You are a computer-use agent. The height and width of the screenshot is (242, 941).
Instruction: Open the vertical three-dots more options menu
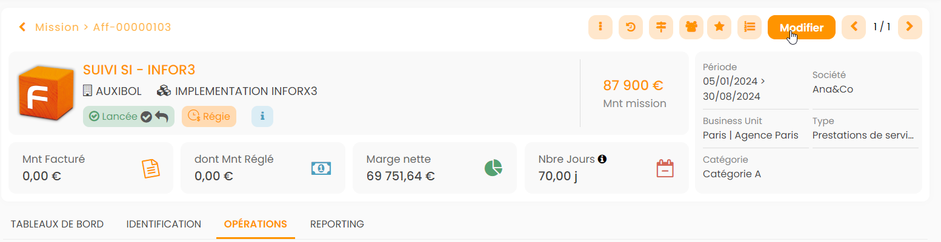[x=600, y=27]
